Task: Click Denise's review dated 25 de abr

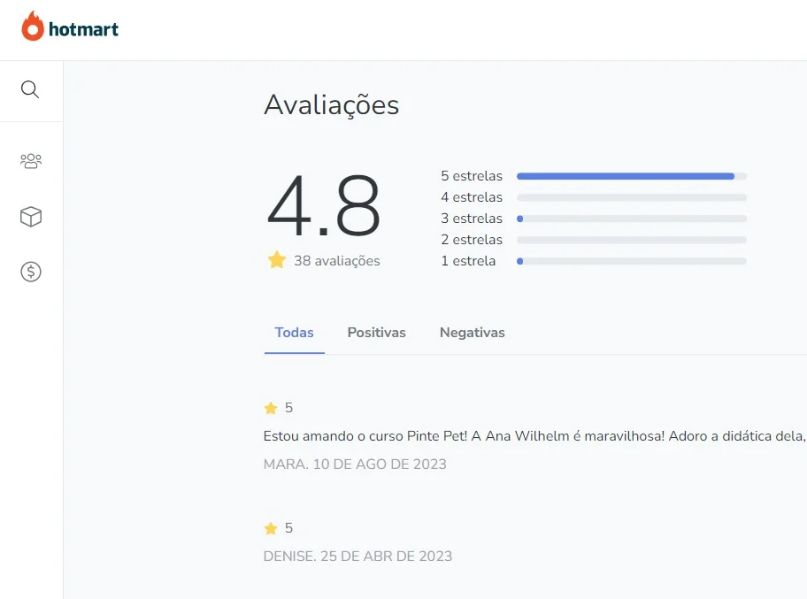Action: point(357,557)
